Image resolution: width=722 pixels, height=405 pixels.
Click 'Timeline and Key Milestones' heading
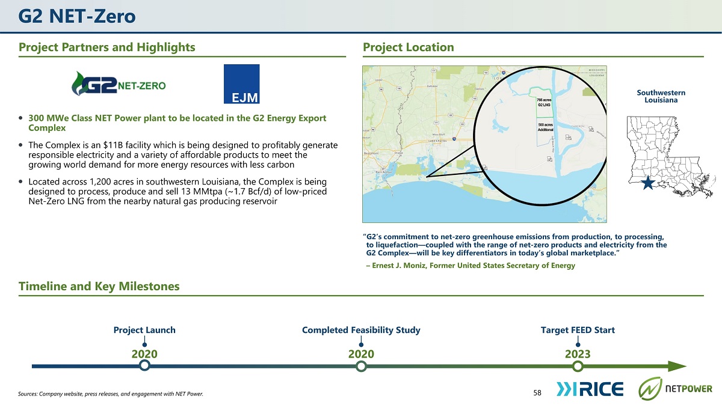99,286
